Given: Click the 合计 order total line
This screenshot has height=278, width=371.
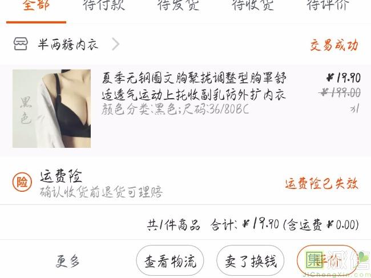Looking at the screenshot, I should tap(253, 224).
